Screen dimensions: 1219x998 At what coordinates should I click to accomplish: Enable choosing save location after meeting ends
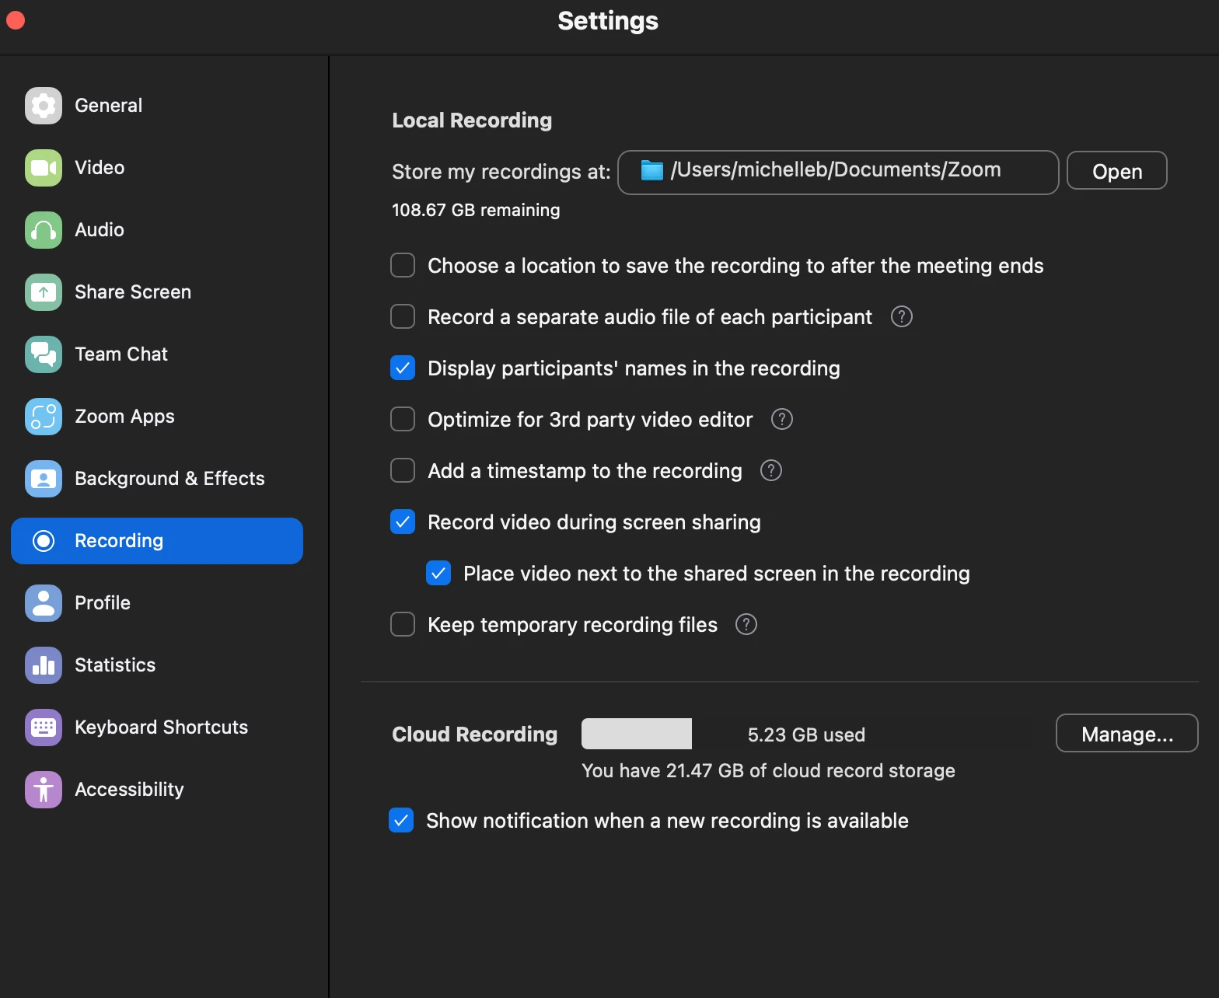403,266
